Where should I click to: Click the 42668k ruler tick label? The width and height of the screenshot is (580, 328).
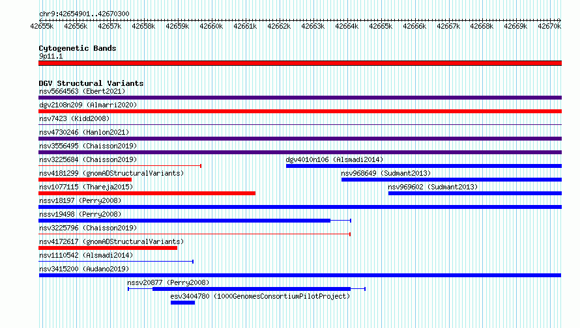tap(482, 26)
